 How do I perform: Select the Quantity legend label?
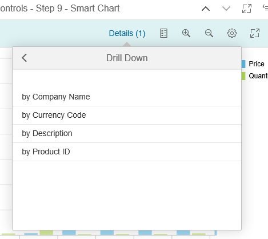tap(258, 76)
